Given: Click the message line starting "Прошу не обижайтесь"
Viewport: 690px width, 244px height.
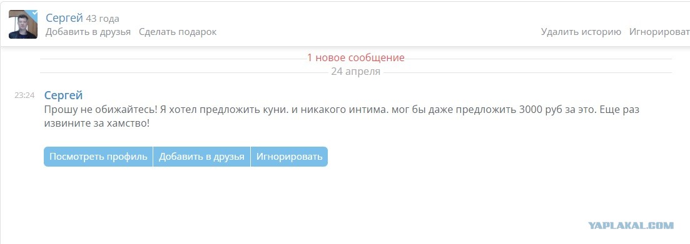Looking at the screenshot, I should pyautogui.click(x=342, y=110).
